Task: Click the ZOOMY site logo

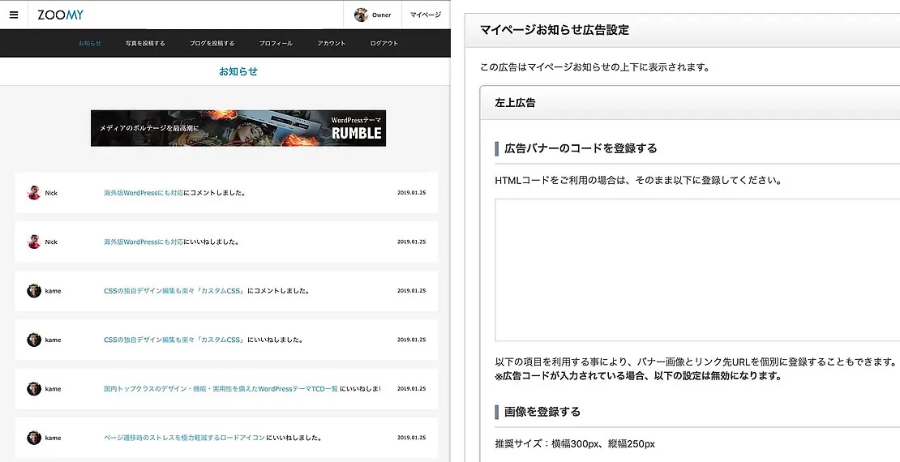Action: click(x=61, y=15)
